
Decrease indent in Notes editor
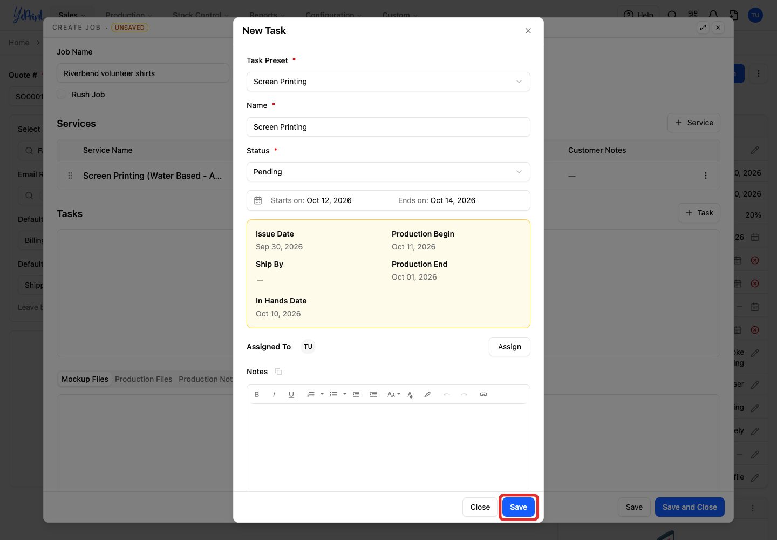[356, 394]
